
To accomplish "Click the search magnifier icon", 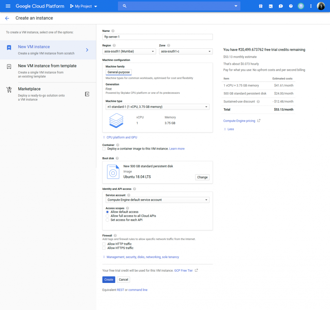I will pos(125,6).
